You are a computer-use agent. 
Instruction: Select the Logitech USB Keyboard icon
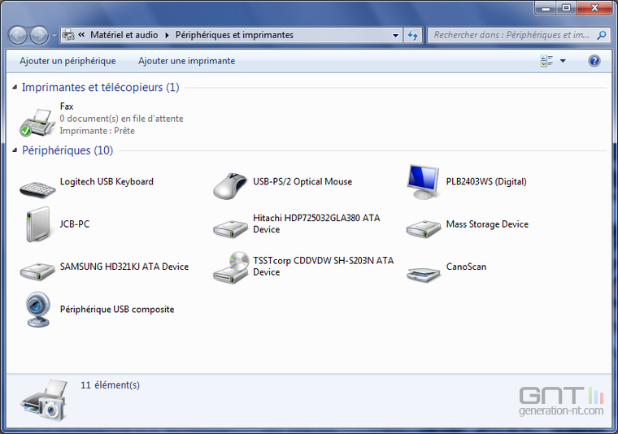pyautogui.click(x=37, y=189)
